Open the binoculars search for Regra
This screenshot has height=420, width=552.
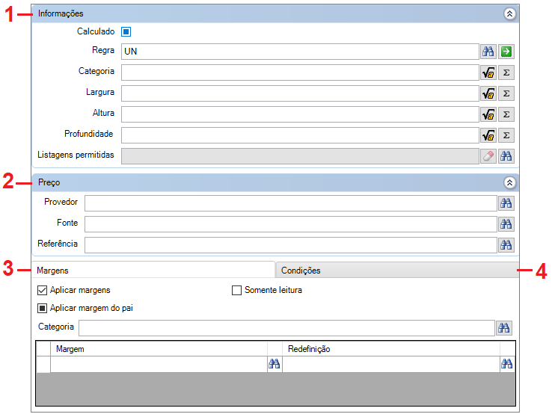coord(488,52)
